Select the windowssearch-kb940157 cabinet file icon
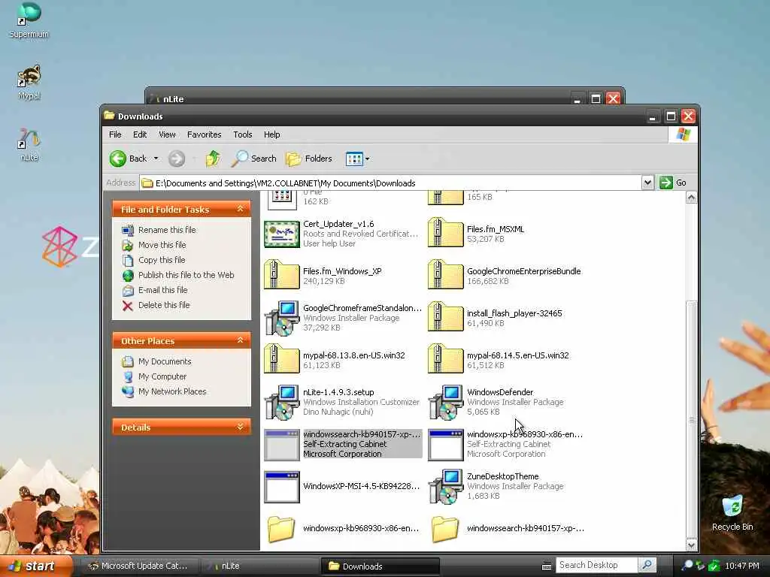Viewport: 770px width, 577px height. tap(282, 445)
